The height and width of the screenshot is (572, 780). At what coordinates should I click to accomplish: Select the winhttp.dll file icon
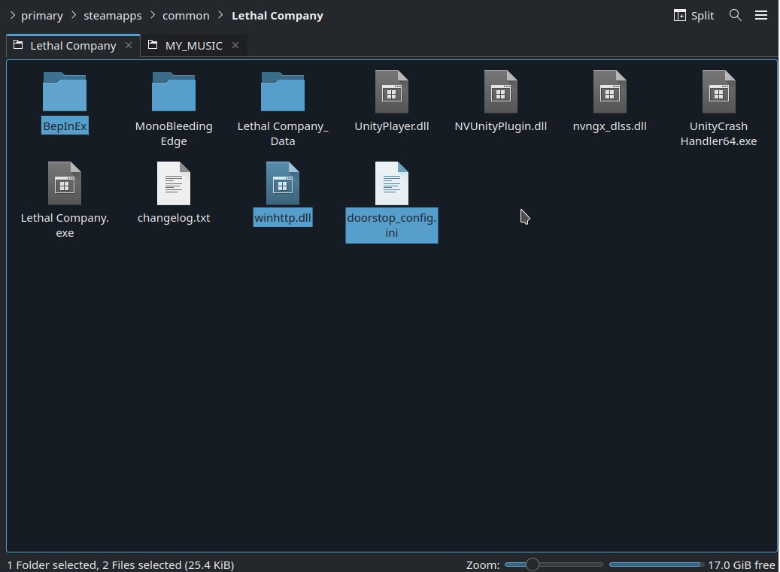[283, 183]
